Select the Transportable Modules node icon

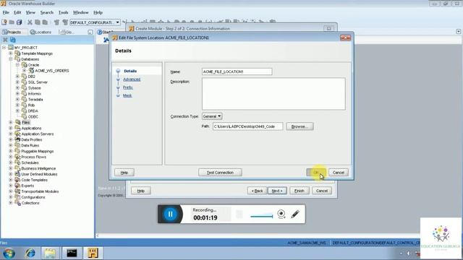coord(17,191)
